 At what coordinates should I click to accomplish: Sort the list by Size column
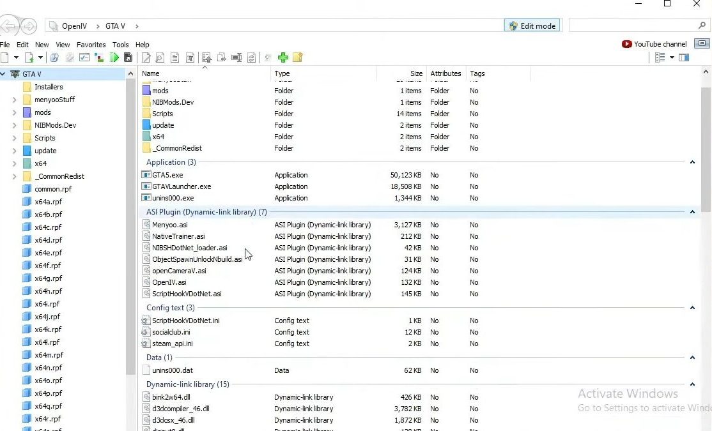pos(401,73)
